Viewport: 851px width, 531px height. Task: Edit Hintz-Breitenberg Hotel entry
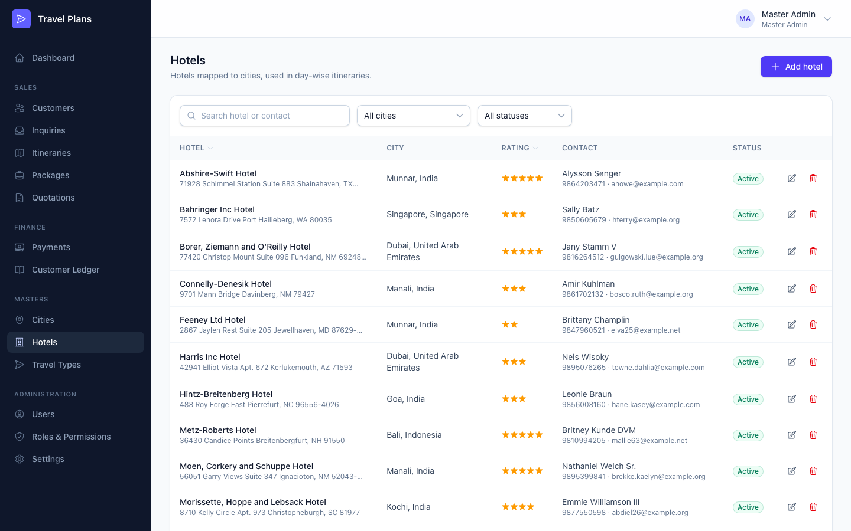point(792,399)
